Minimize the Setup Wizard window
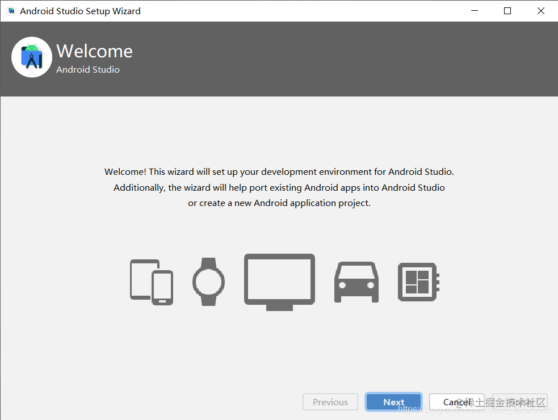 tap(475, 11)
